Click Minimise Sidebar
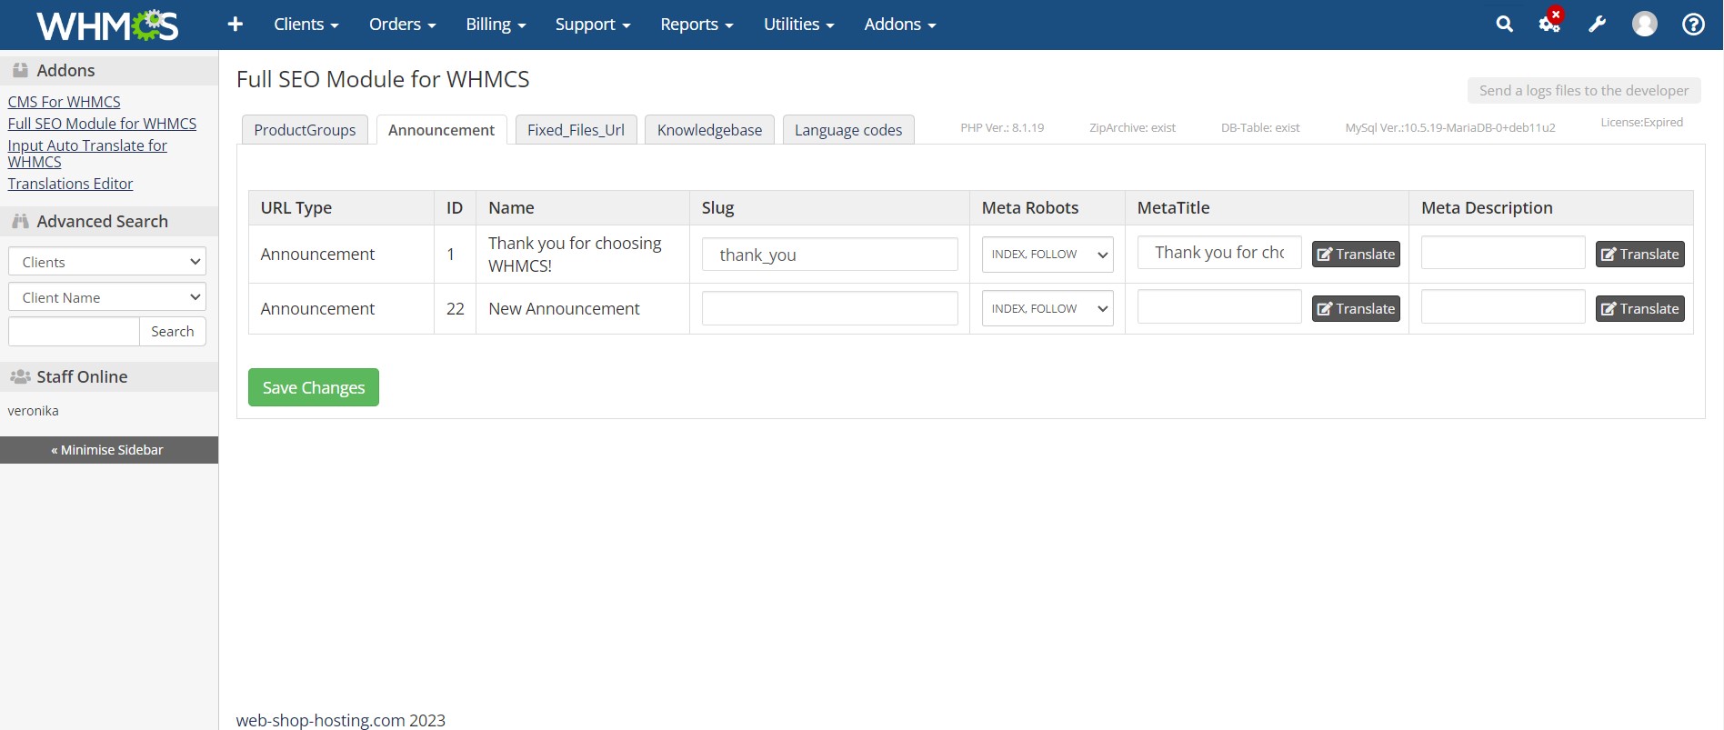 (108, 450)
